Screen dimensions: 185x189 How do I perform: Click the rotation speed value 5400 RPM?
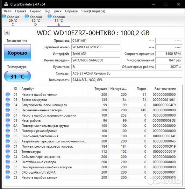169,54
